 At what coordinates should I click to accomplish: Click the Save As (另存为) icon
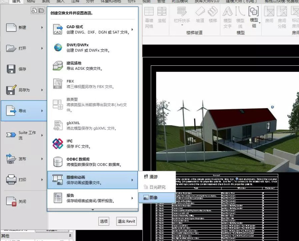pyautogui.click(x=11, y=90)
